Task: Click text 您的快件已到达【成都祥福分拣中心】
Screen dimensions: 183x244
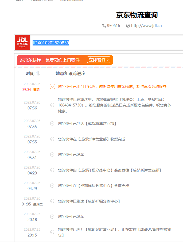Action: (89, 201)
